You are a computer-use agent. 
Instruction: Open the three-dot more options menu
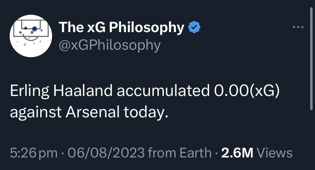(x=298, y=27)
